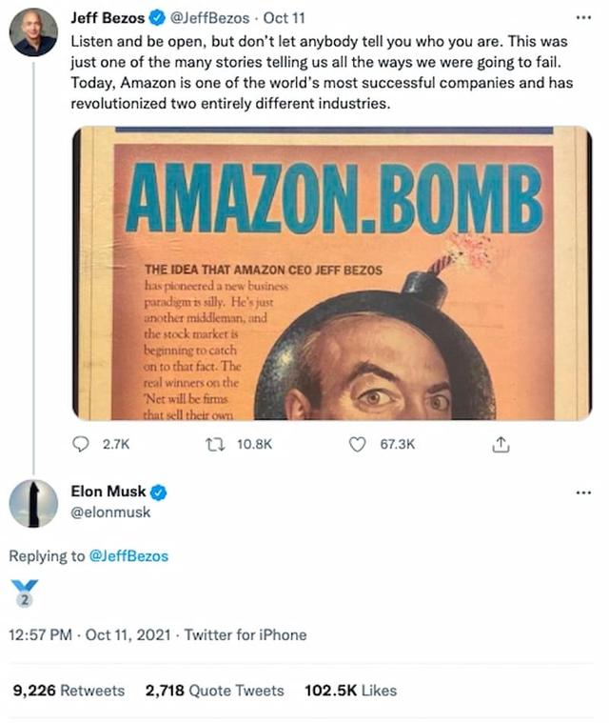
Task: Click the @JeffBezos link in Replying to
Action: (x=128, y=555)
